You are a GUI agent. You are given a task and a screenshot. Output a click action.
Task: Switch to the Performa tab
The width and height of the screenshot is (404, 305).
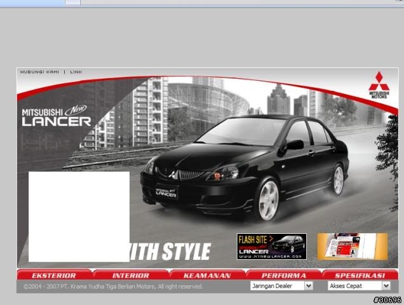(x=284, y=275)
